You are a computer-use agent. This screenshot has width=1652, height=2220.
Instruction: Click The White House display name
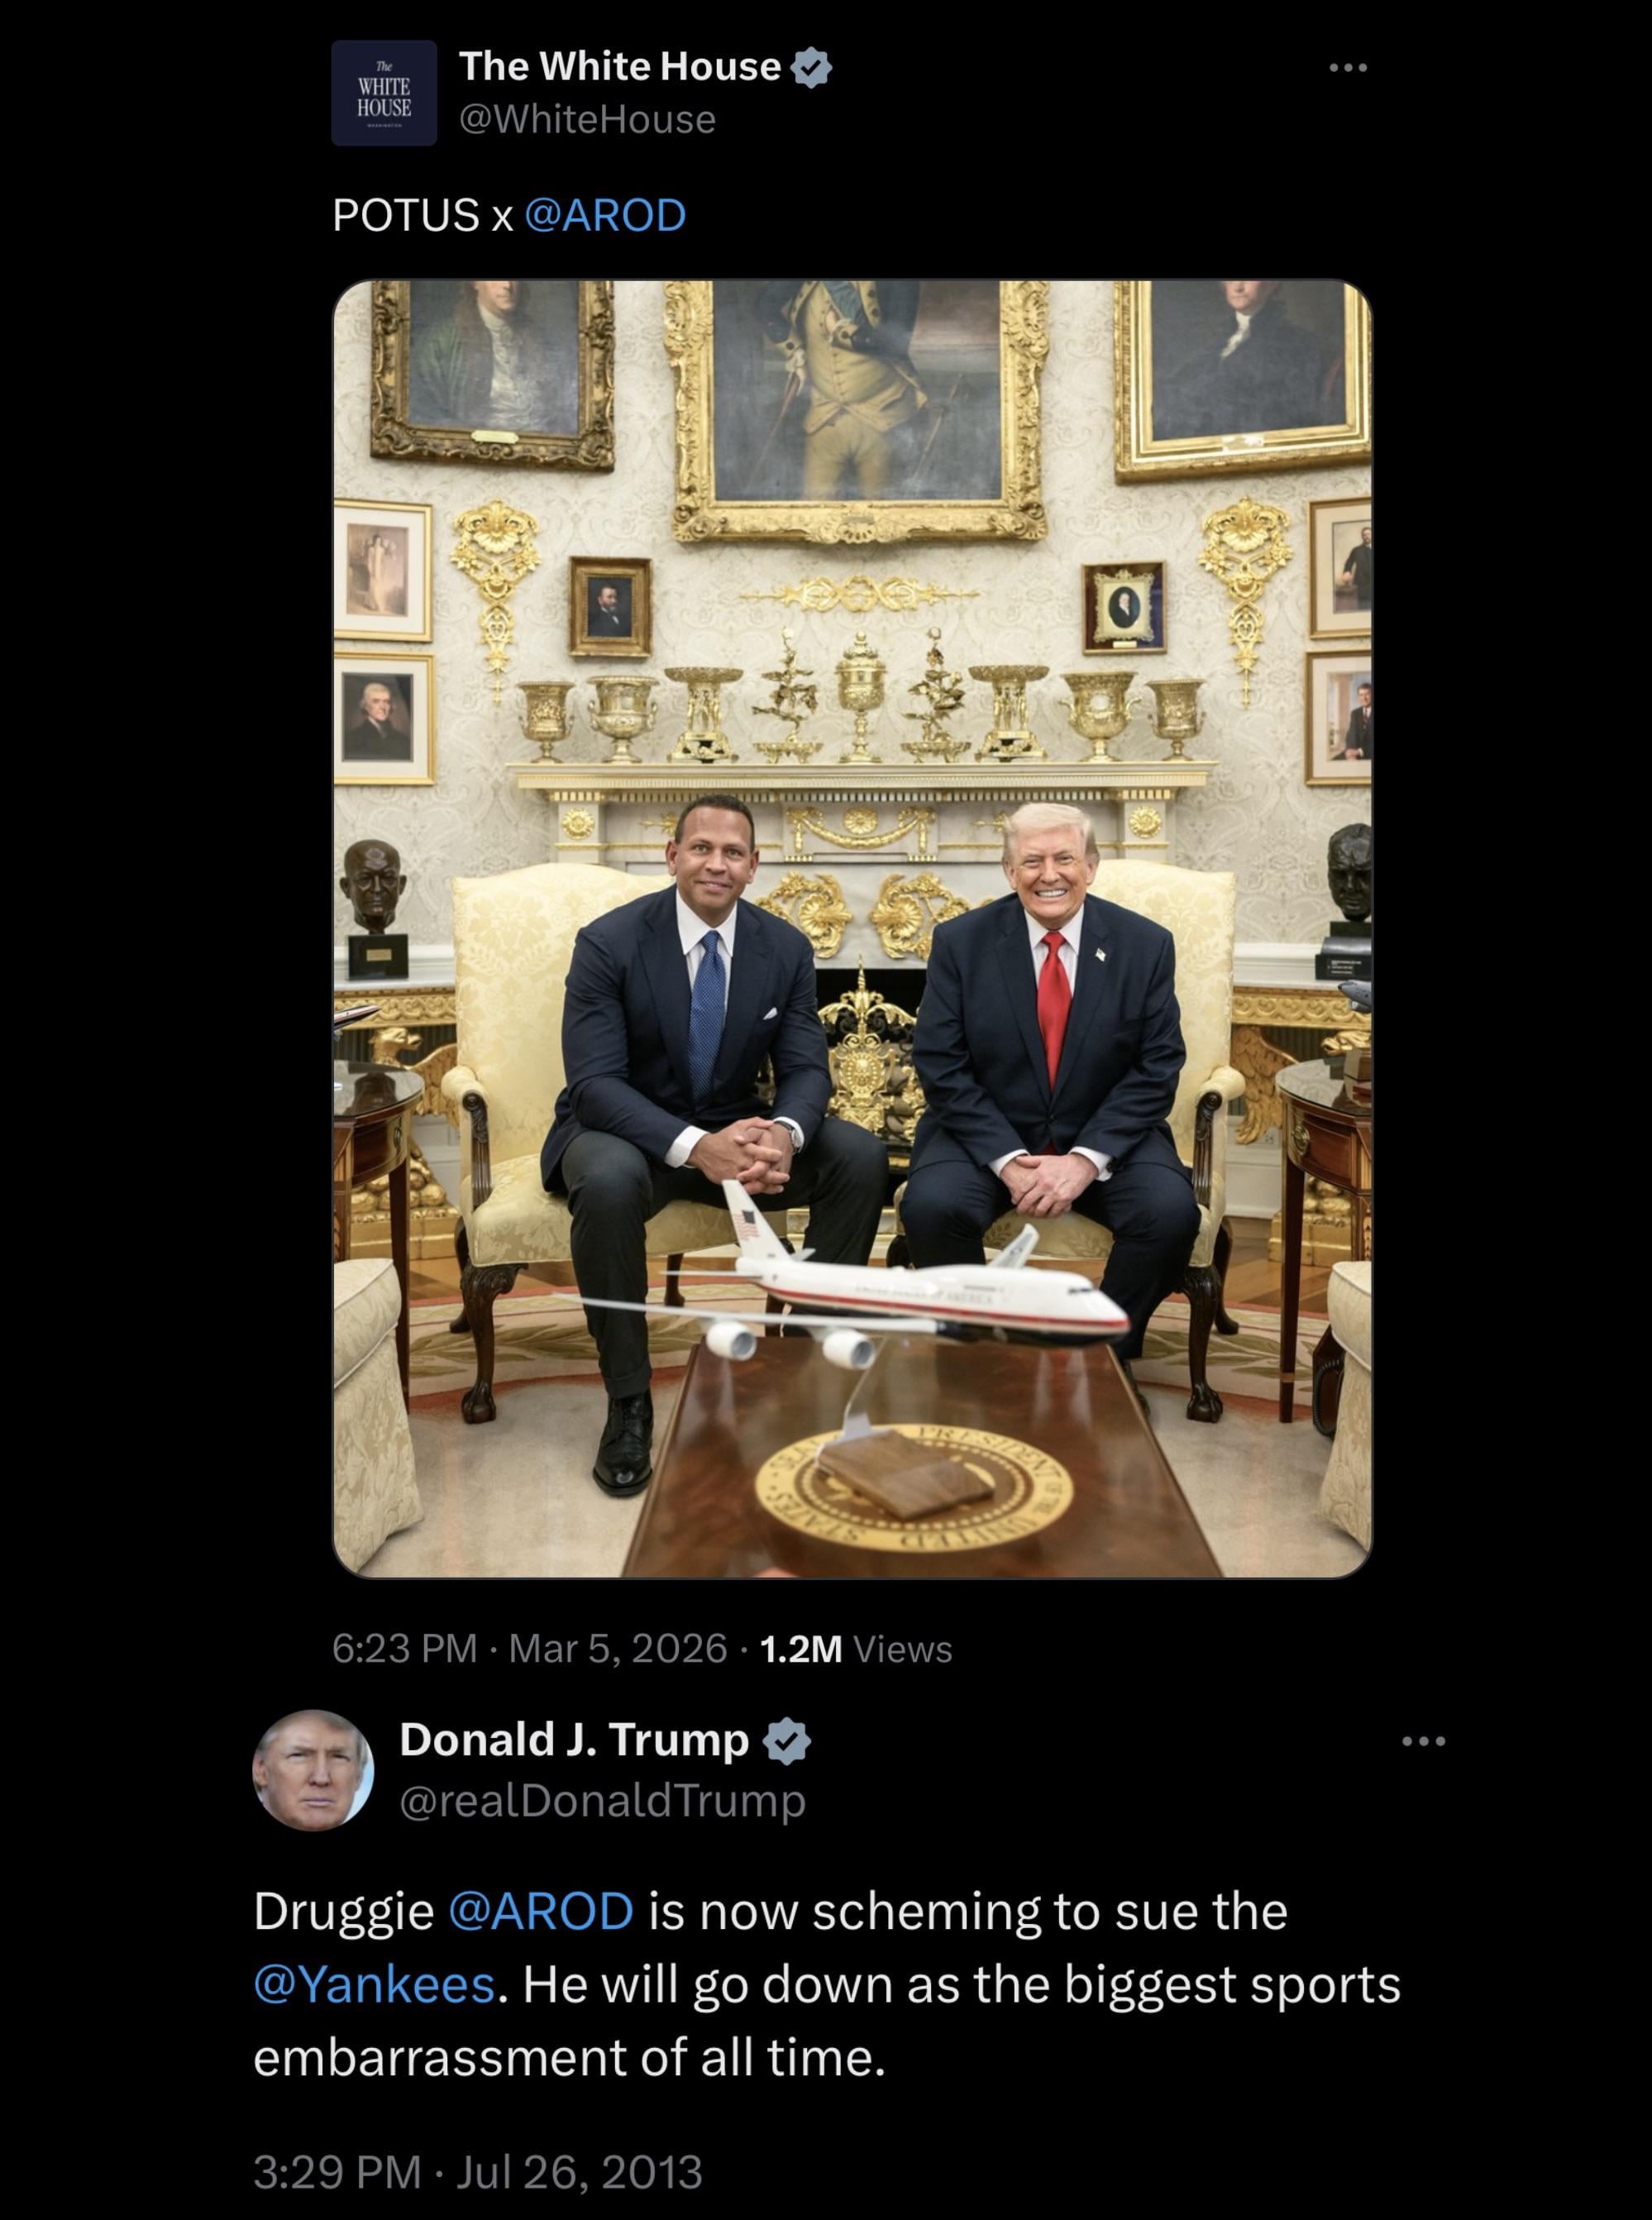click(619, 66)
